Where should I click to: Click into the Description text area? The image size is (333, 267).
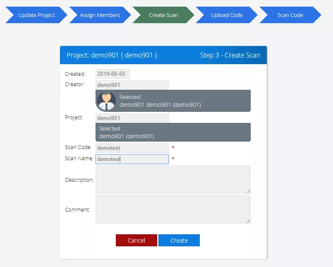(x=173, y=180)
